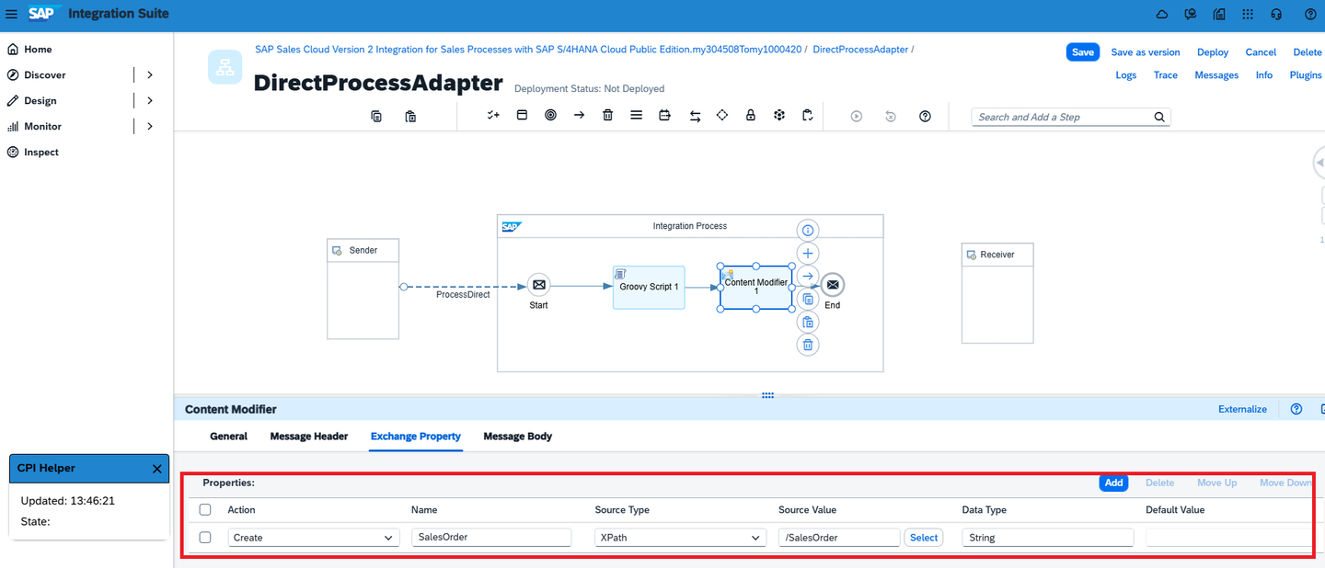Open the product switcher grid icon
Screen dimensions: 1325x568
tap(1248, 14)
